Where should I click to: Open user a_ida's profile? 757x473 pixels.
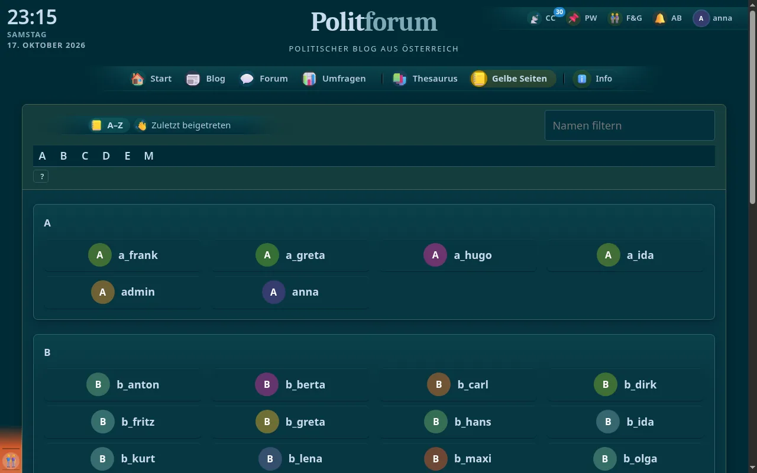(625, 255)
